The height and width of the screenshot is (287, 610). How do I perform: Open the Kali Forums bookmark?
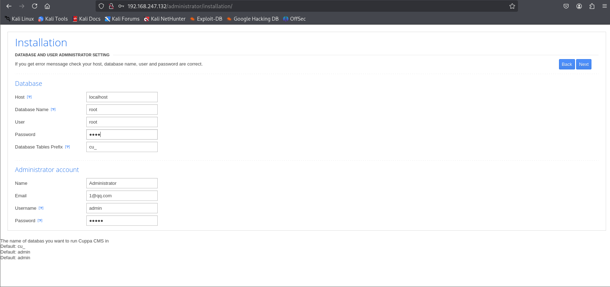point(122,19)
